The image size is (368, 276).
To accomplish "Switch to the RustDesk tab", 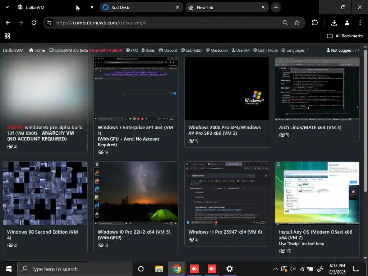I will click(142, 7).
